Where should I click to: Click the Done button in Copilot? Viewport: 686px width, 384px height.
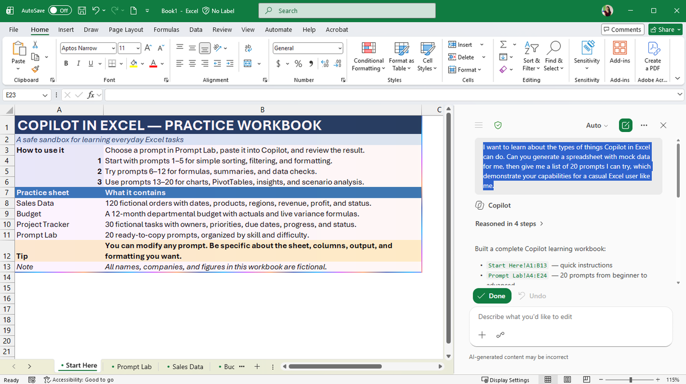point(492,295)
